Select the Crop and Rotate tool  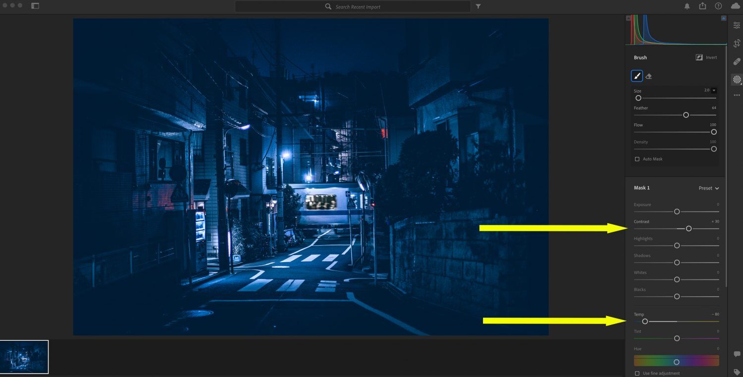[x=737, y=44]
